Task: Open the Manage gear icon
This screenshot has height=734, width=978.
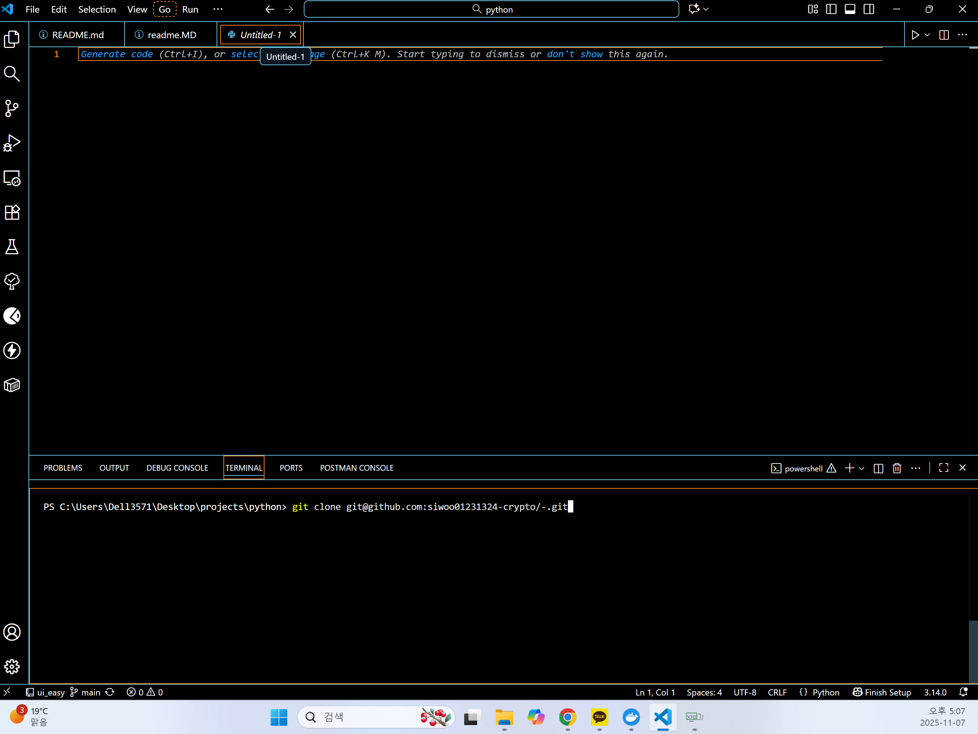Action: coord(12,666)
